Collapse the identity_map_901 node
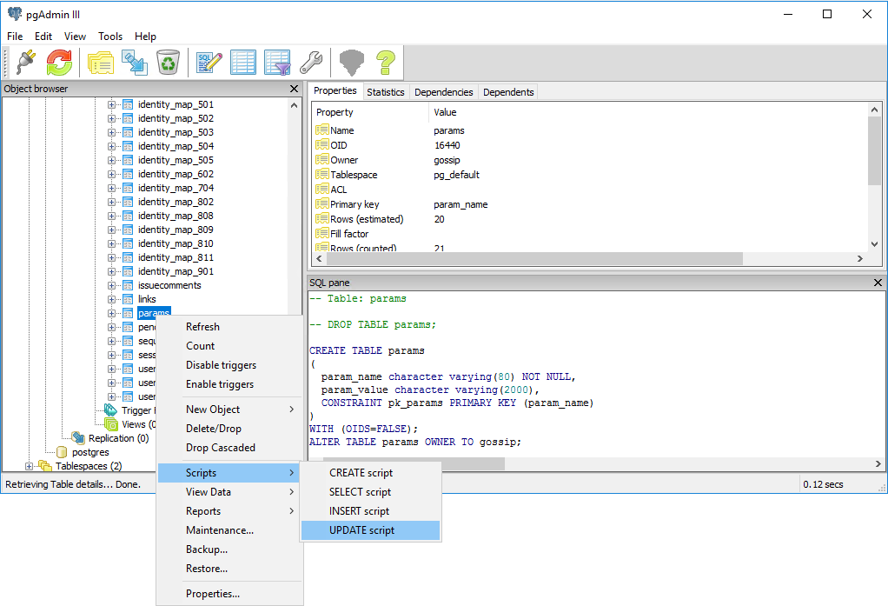Image resolution: width=888 pixels, height=606 pixels. 110,270
